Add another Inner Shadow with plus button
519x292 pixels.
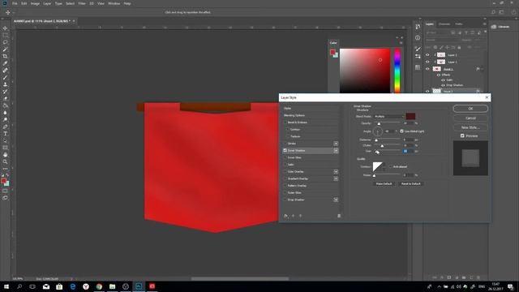pyautogui.click(x=336, y=151)
